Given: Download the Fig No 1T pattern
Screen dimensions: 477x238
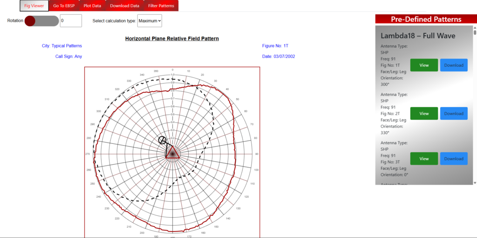Looking at the screenshot, I should [x=454, y=65].
